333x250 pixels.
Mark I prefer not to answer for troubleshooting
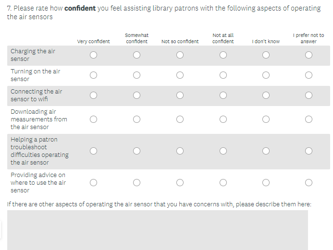(x=308, y=151)
